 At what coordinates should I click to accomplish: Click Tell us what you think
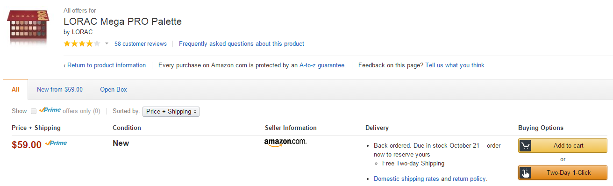(x=455, y=65)
